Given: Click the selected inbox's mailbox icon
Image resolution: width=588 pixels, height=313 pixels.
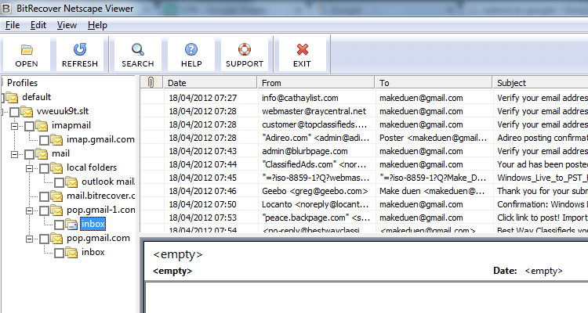Looking at the screenshot, I should 71,225.
